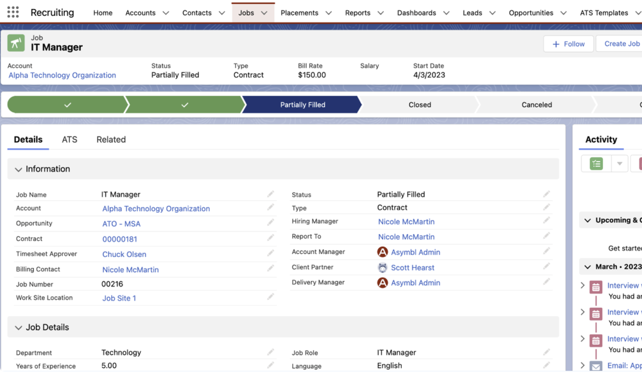
Task: Click Scott Hearst's avatar icon
Action: tap(383, 267)
